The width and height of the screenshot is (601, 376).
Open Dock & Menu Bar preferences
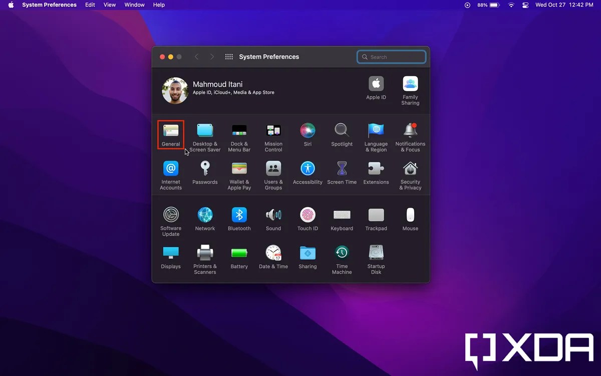239,133
